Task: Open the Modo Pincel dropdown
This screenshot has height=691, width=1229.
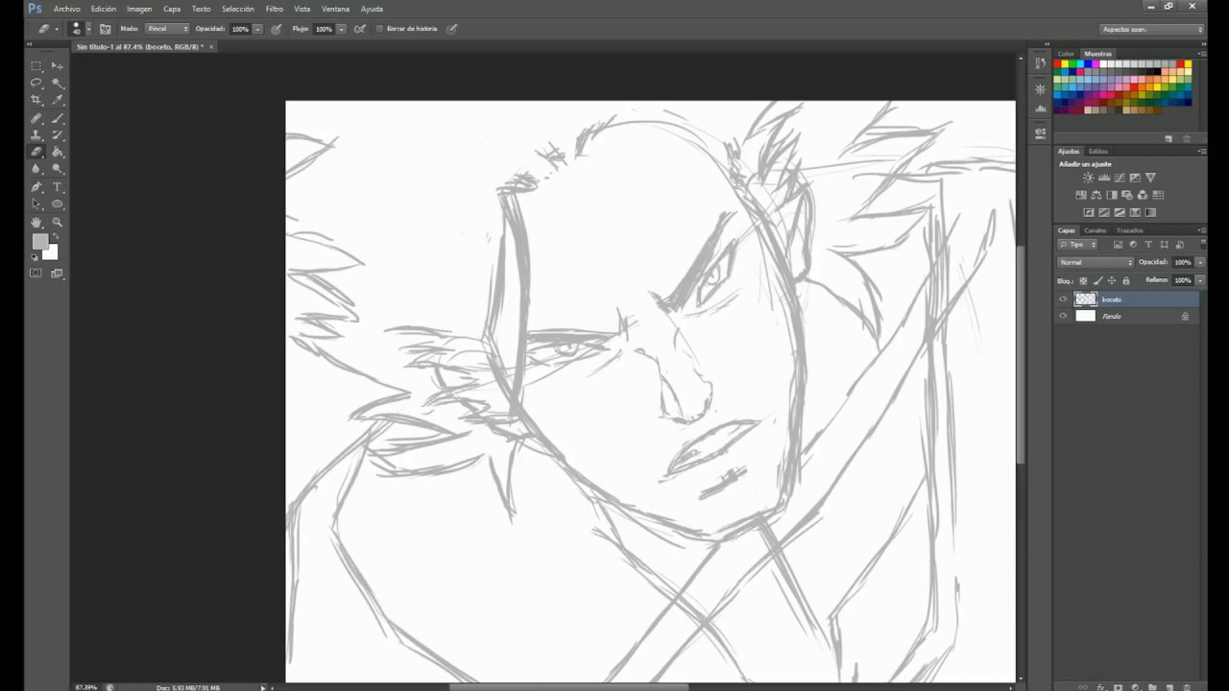Action: tap(167, 29)
